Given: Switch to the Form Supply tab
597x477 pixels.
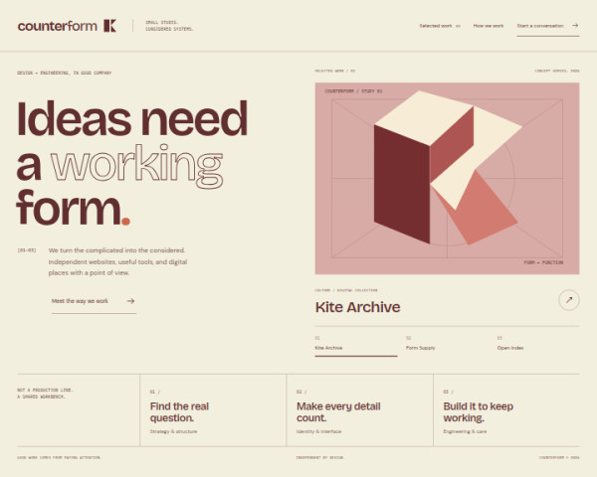Looking at the screenshot, I should pos(447,344).
